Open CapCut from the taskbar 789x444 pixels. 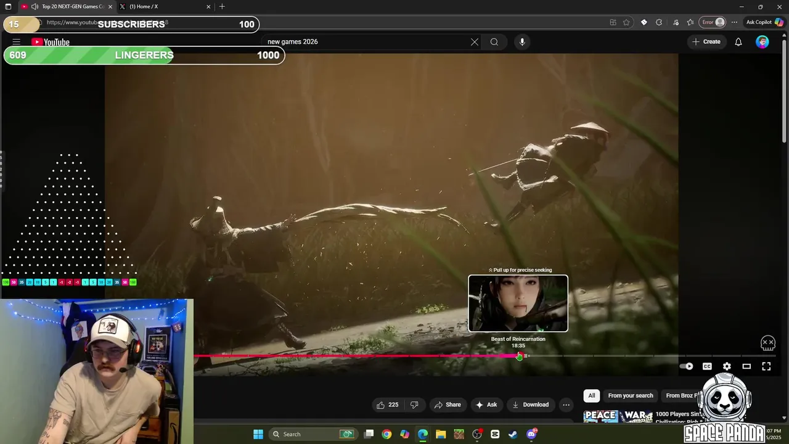[495, 434]
